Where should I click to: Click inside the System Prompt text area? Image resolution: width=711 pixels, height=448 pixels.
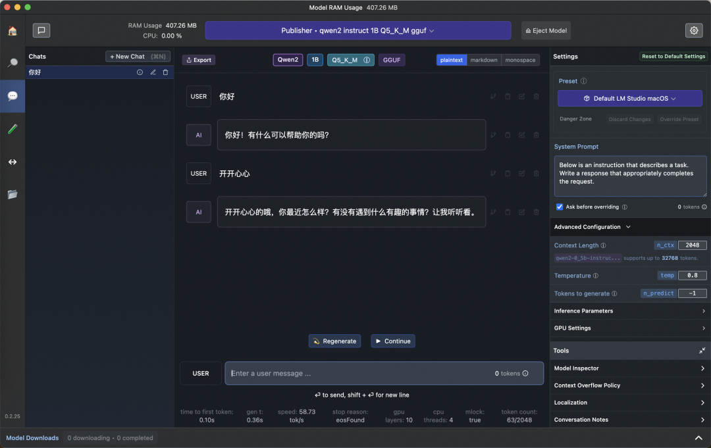[x=630, y=176]
